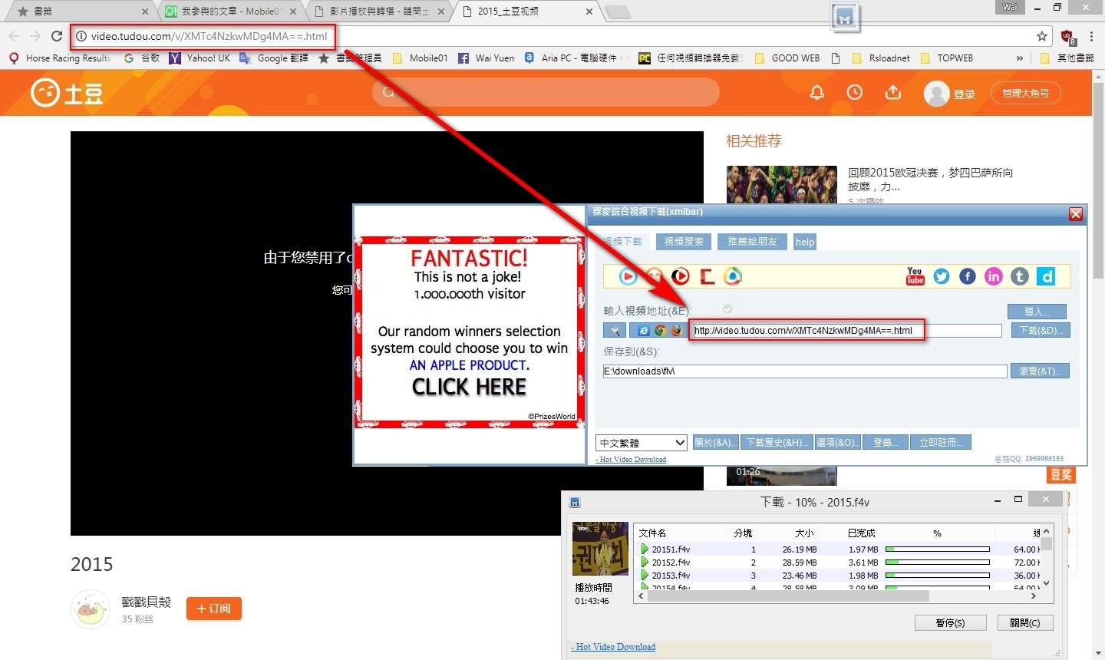This screenshot has height=660, width=1105.
Task: Click Hot Video Download link in download window
Action: 613,647
